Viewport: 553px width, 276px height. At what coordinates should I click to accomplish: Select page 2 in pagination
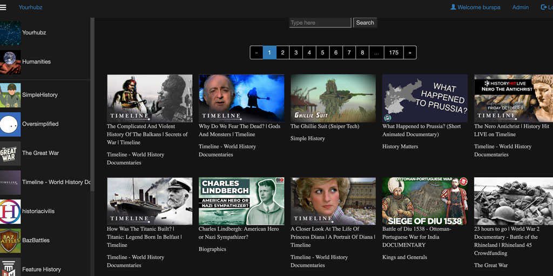282,53
